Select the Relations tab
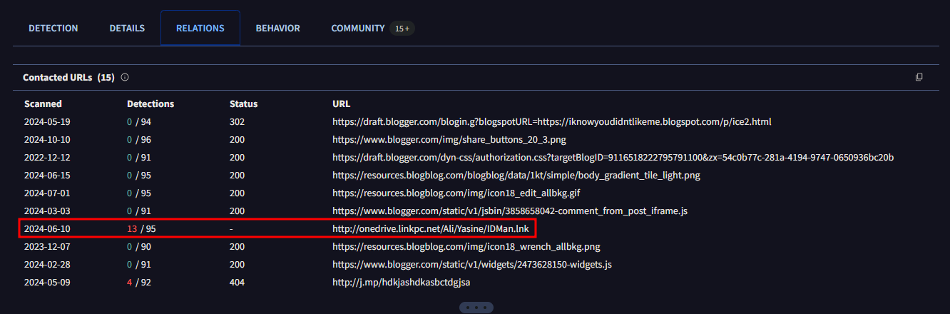The width and height of the screenshot is (950, 314). 200,29
